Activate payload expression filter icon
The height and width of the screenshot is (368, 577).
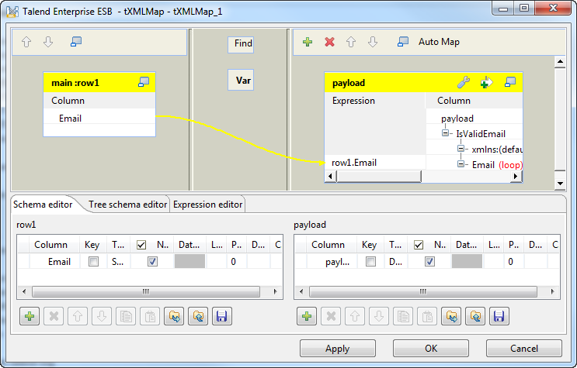486,82
